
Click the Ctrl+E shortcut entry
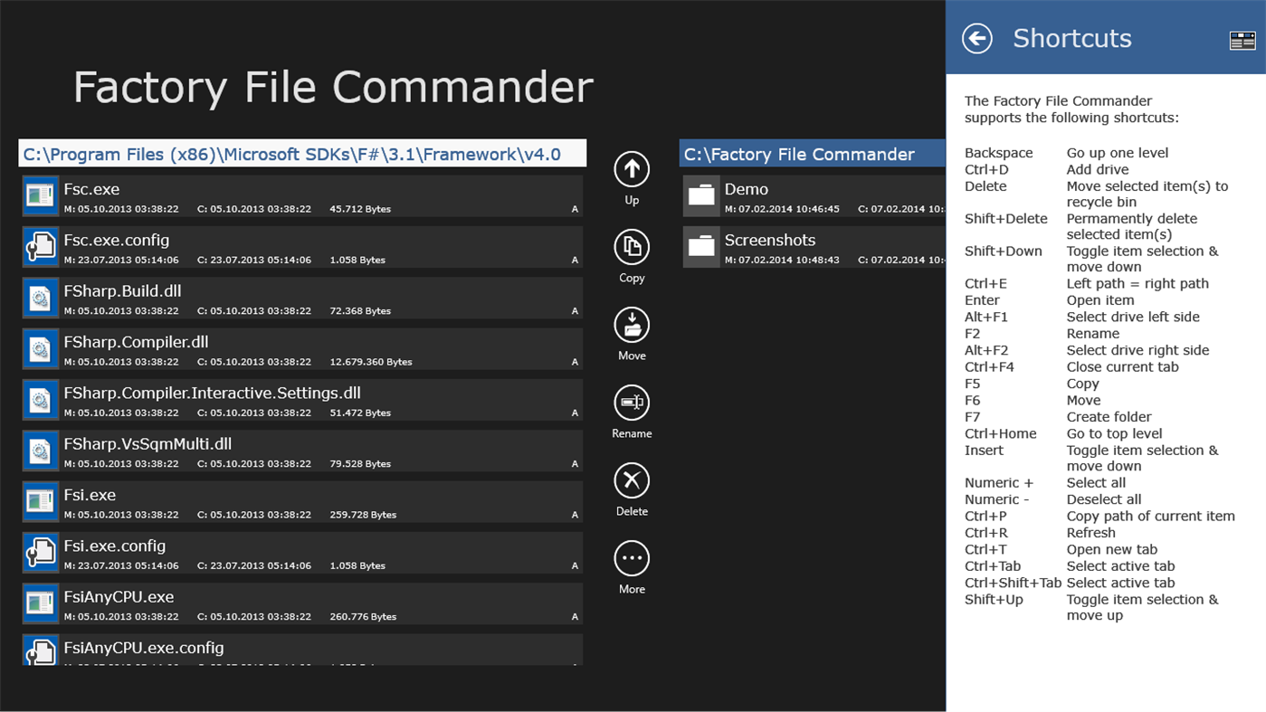tap(985, 284)
